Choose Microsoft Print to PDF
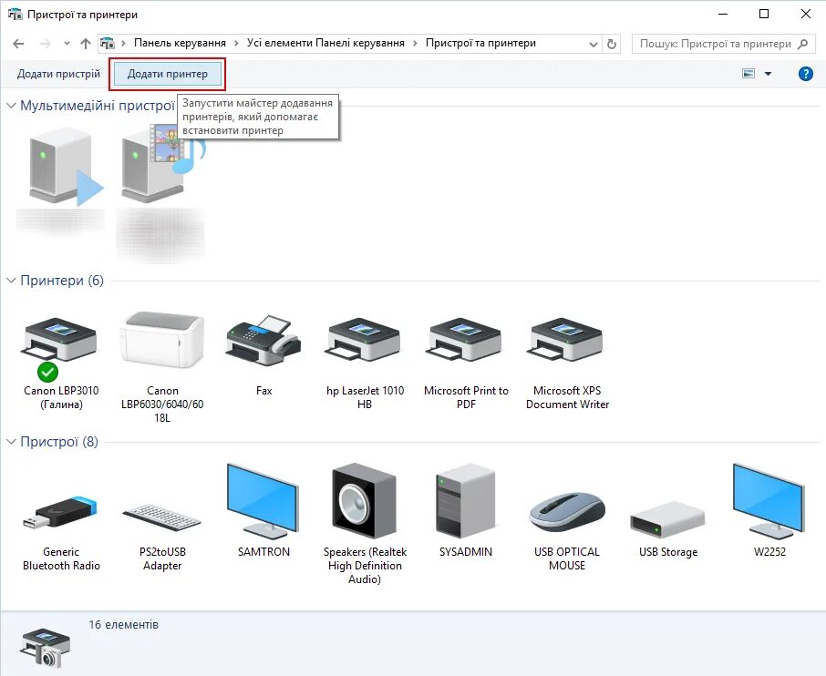The height and width of the screenshot is (676, 826). point(465,342)
